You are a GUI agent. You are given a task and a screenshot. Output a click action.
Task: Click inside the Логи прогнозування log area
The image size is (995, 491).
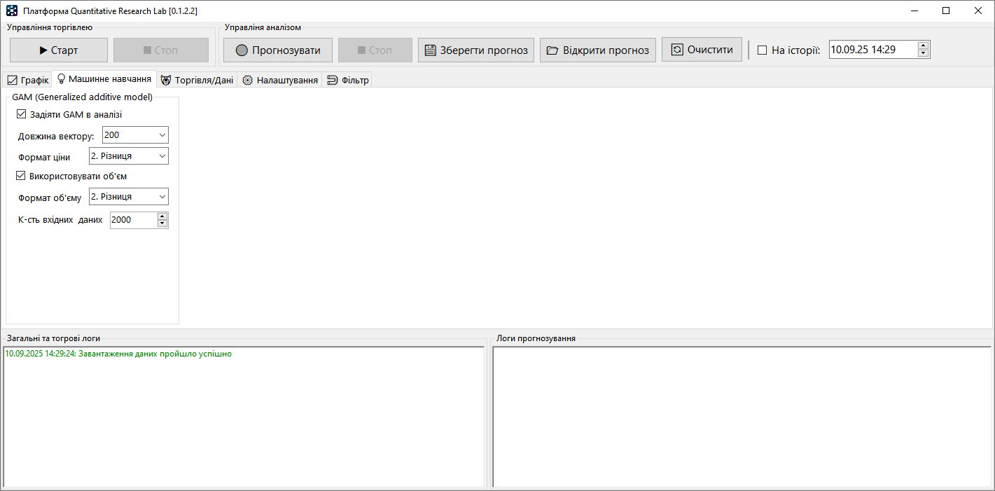pos(741,416)
